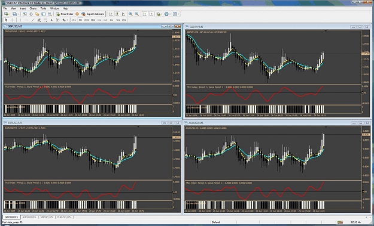
Task: Select the horizontal line drawing tool
Action: point(27,20)
